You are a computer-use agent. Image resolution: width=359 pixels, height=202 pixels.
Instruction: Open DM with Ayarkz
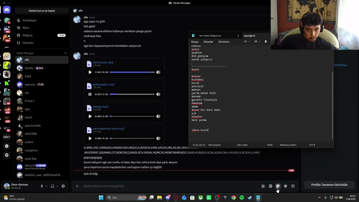click(x=42, y=68)
